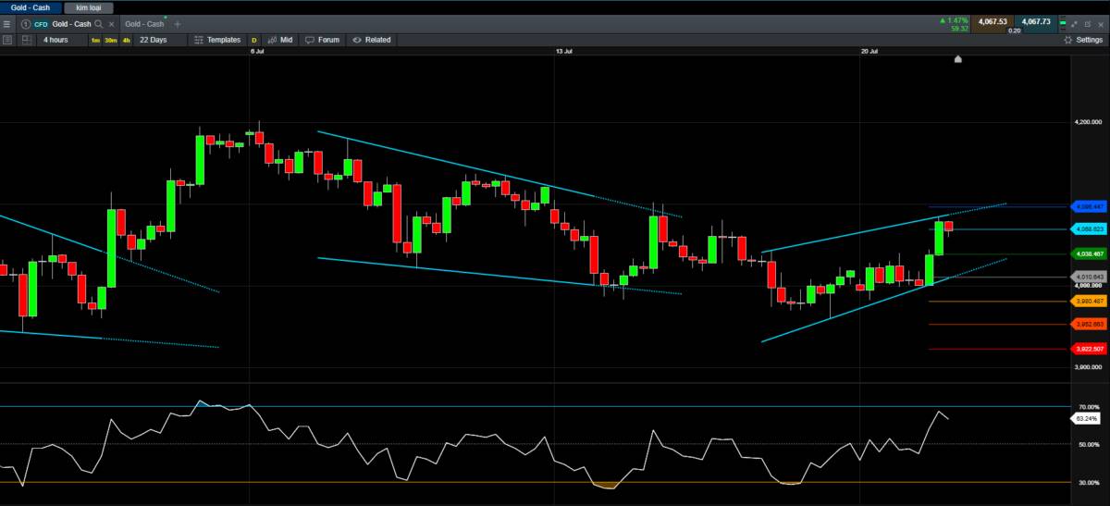Viewport: 1110px width, 506px height.
Task: Toggle the yellow D drawing mode button
Action: [254, 40]
